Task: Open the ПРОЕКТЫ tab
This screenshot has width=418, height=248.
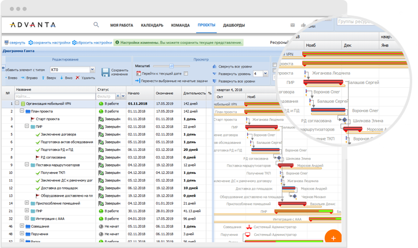Action: point(206,25)
